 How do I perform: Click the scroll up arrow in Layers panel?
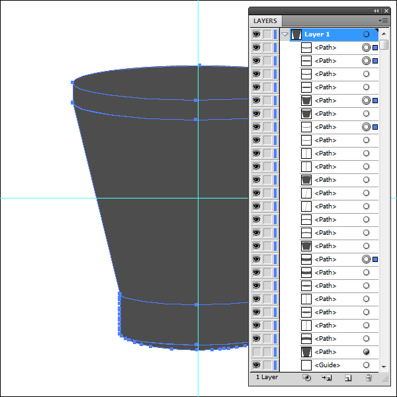pos(384,34)
